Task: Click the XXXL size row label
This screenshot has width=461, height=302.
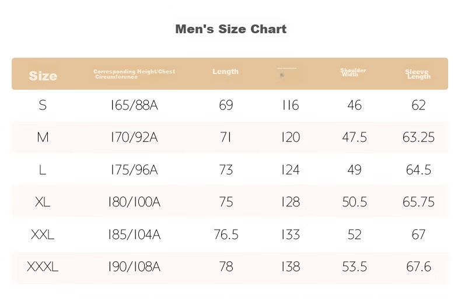Action: pyautogui.click(x=43, y=267)
